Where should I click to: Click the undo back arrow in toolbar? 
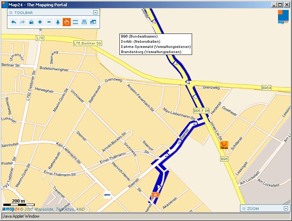[14, 22]
